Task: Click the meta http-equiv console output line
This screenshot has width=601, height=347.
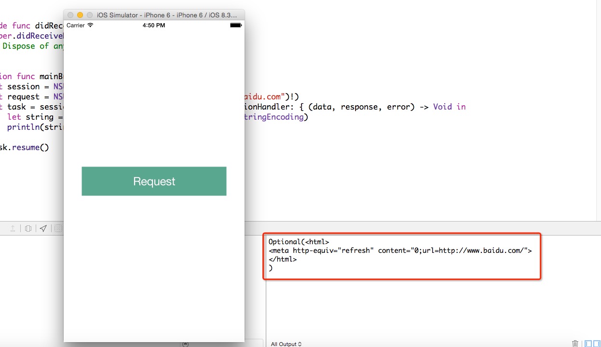Action: pos(400,250)
